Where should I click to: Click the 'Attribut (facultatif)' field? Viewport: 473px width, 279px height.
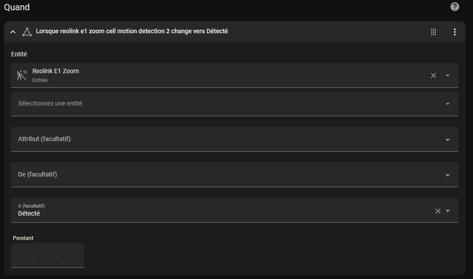(222, 139)
